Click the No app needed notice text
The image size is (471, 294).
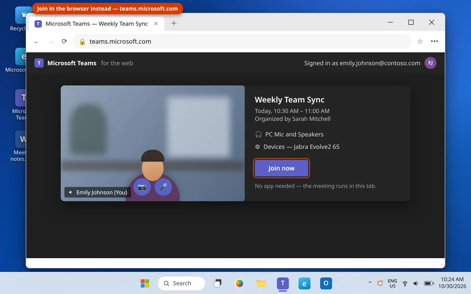click(x=316, y=186)
